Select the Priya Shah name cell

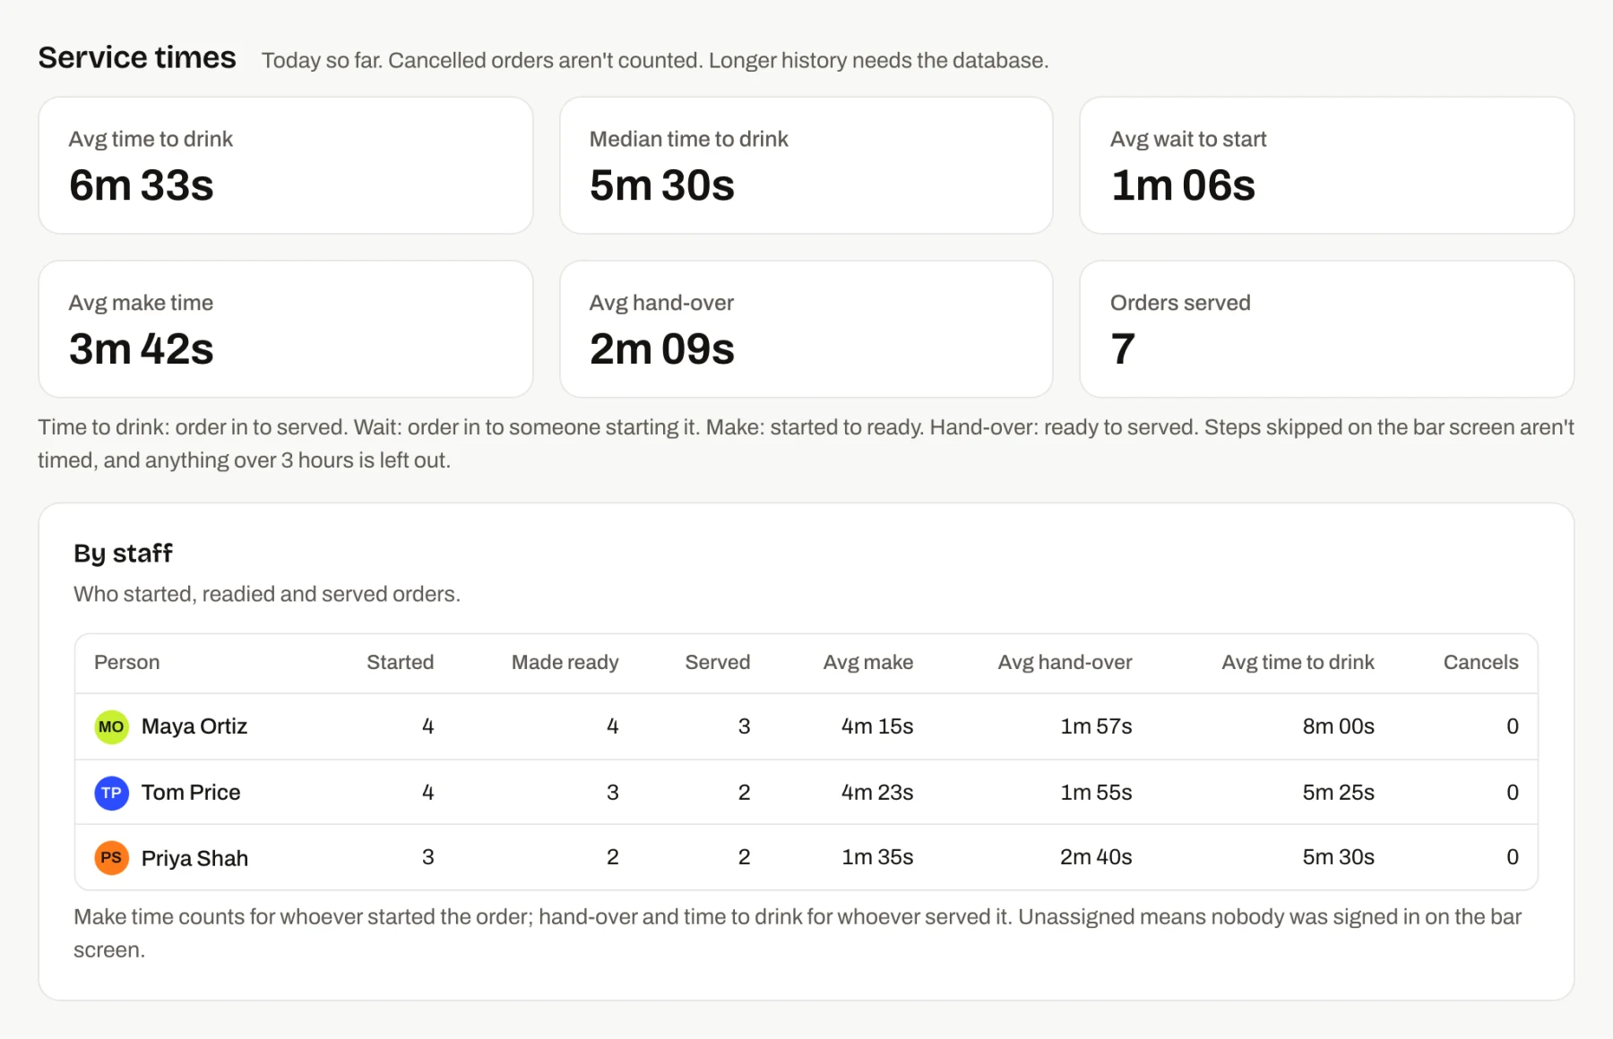coord(194,858)
